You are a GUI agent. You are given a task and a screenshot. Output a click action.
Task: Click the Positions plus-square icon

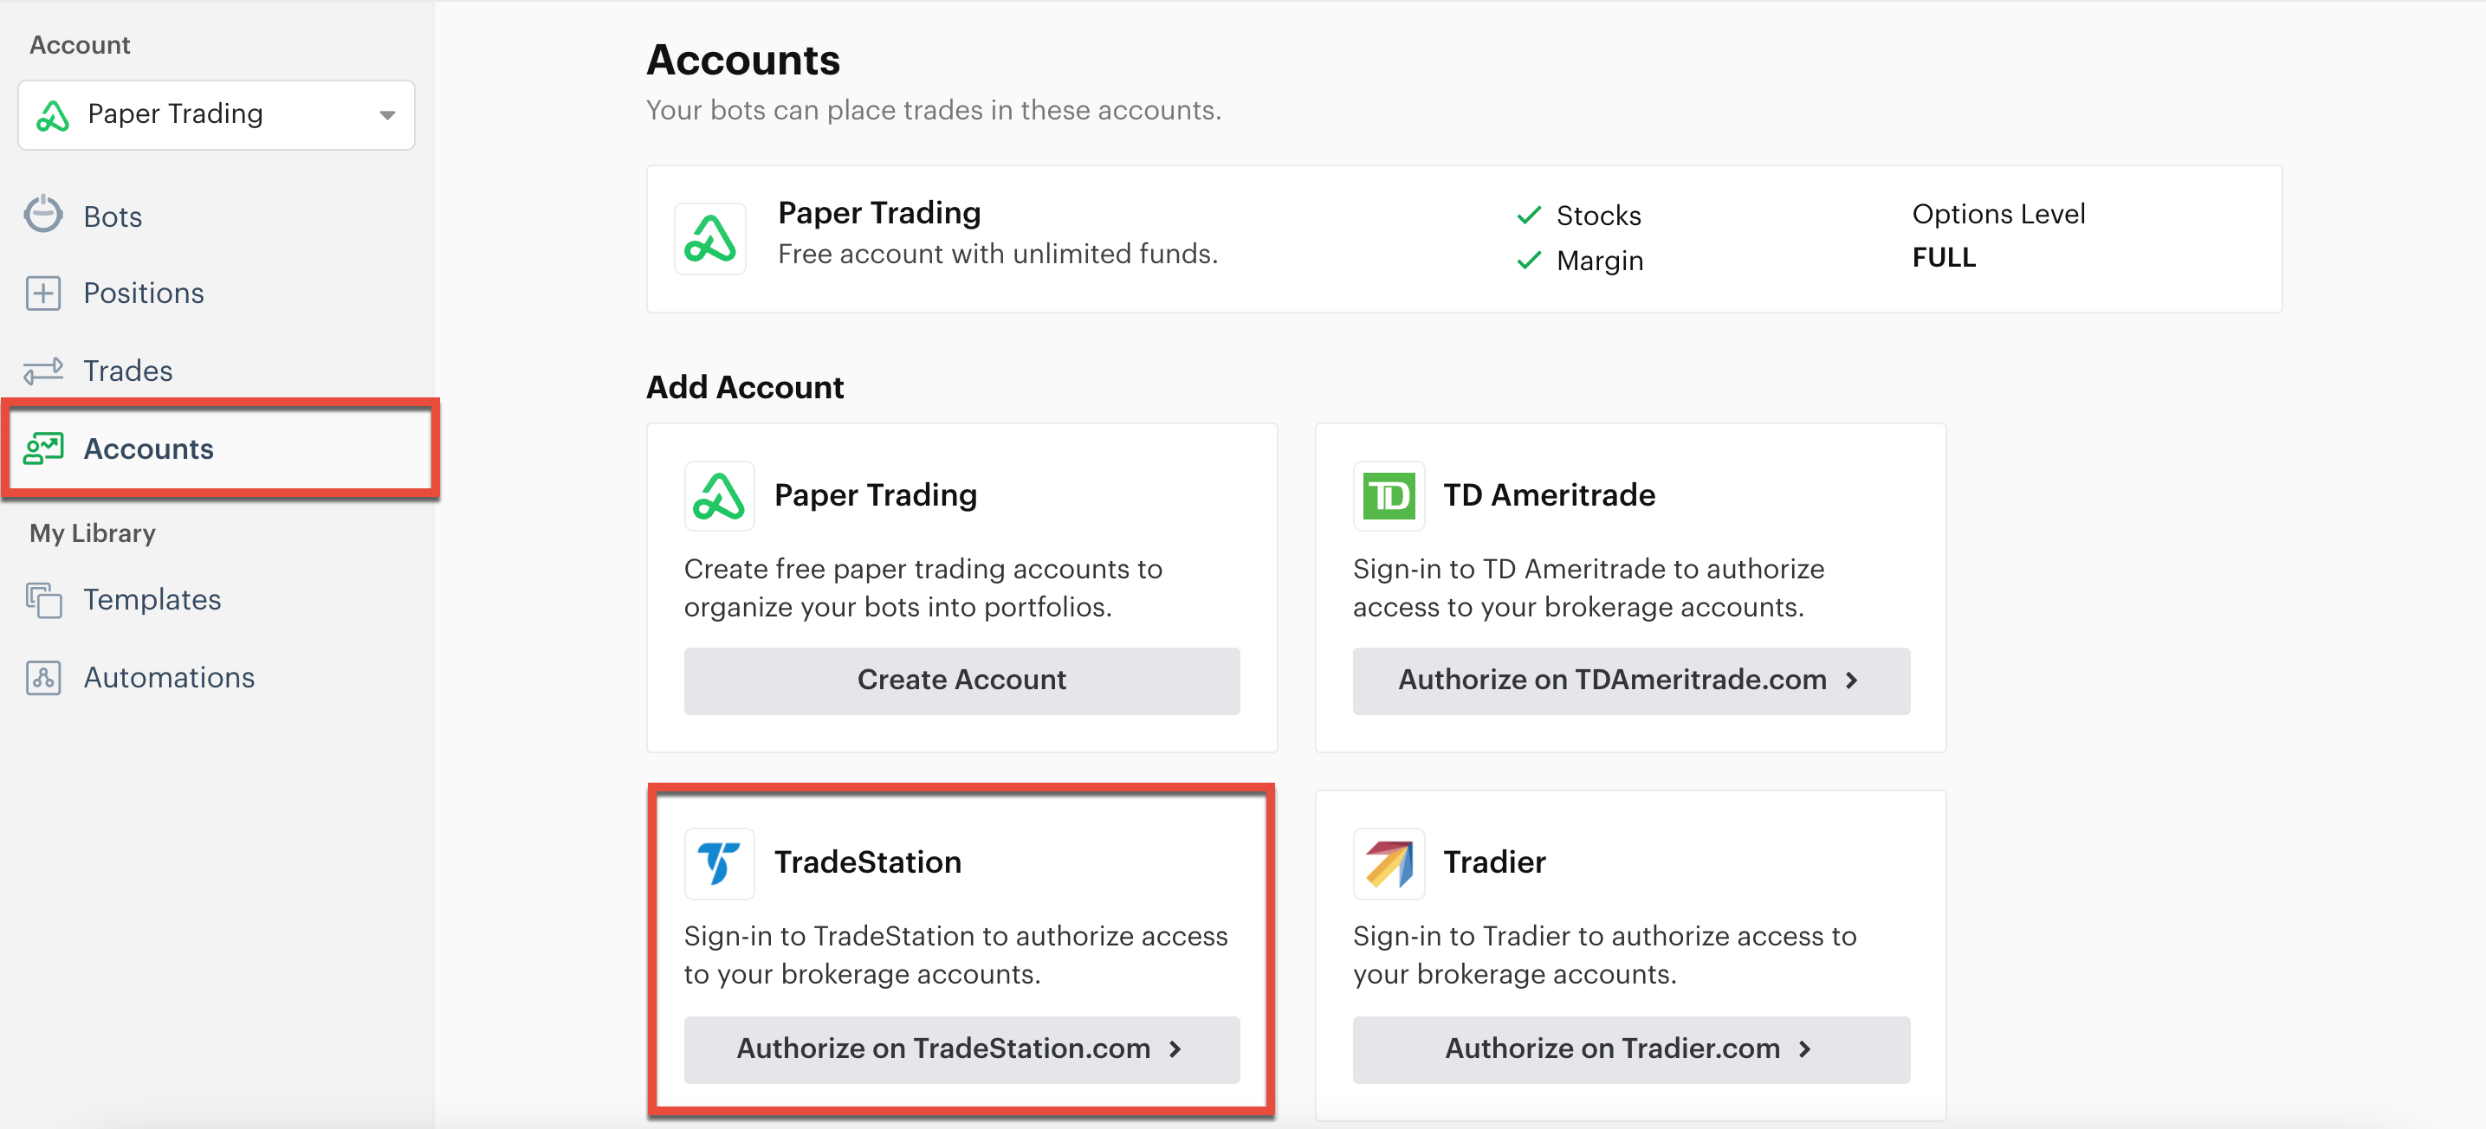coord(43,293)
